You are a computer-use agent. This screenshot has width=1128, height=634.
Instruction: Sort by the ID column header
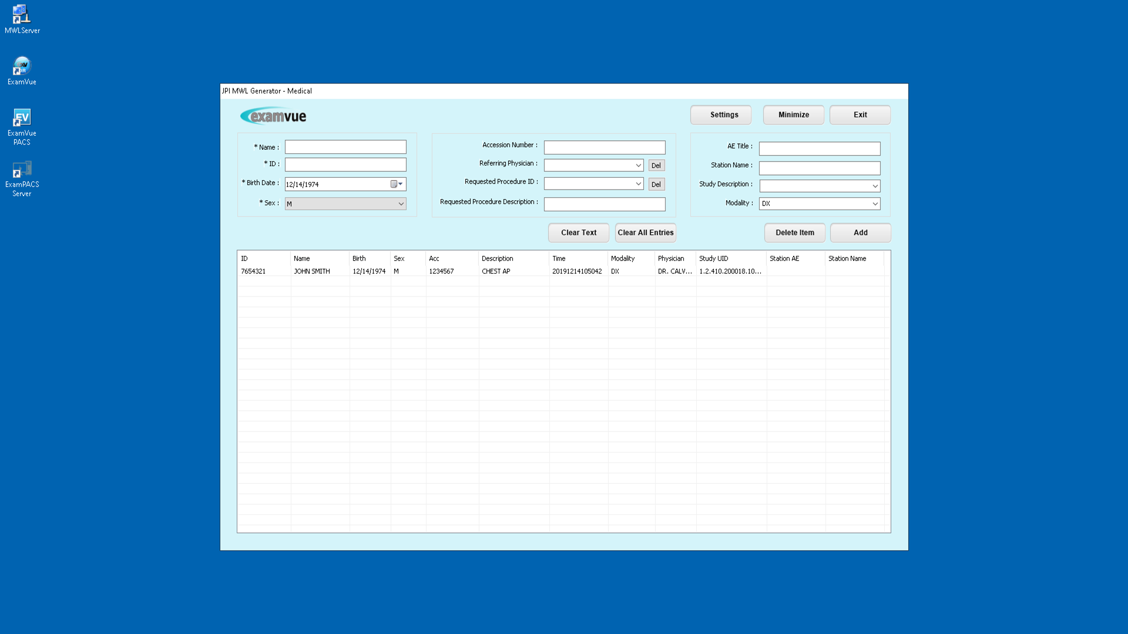click(x=264, y=258)
